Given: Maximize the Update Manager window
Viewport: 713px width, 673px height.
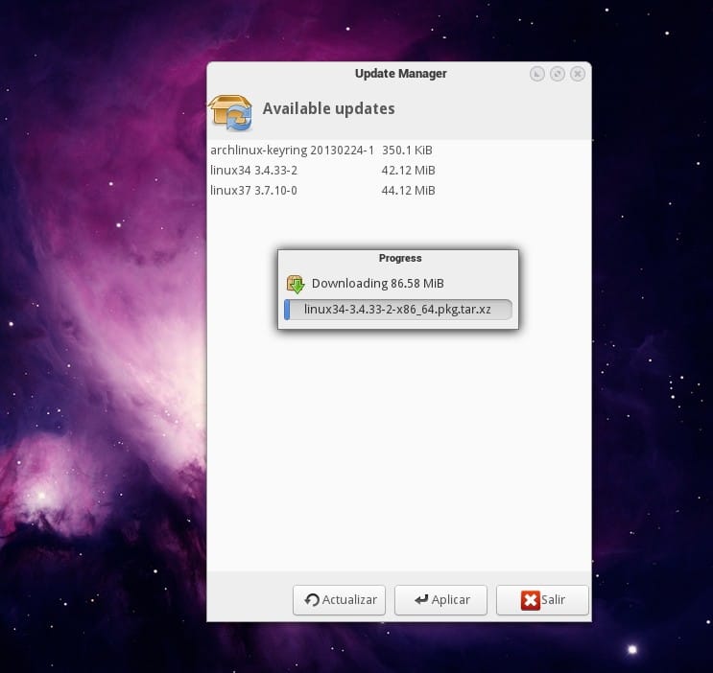Looking at the screenshot, I should [558, 74].
